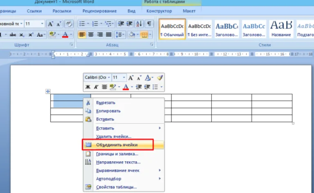Open font size dropdown in mini toolbar
The width and height of the screenshot is (314, 193).
point(124,77)
